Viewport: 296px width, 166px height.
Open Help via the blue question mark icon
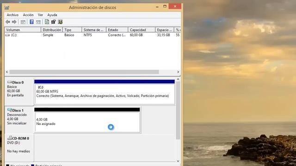(31, 22)
